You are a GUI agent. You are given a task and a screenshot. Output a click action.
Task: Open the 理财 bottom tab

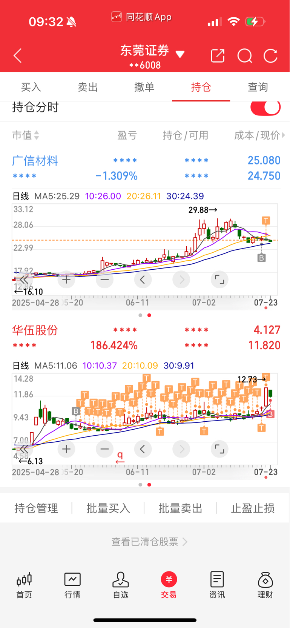[x=265, y=585]
